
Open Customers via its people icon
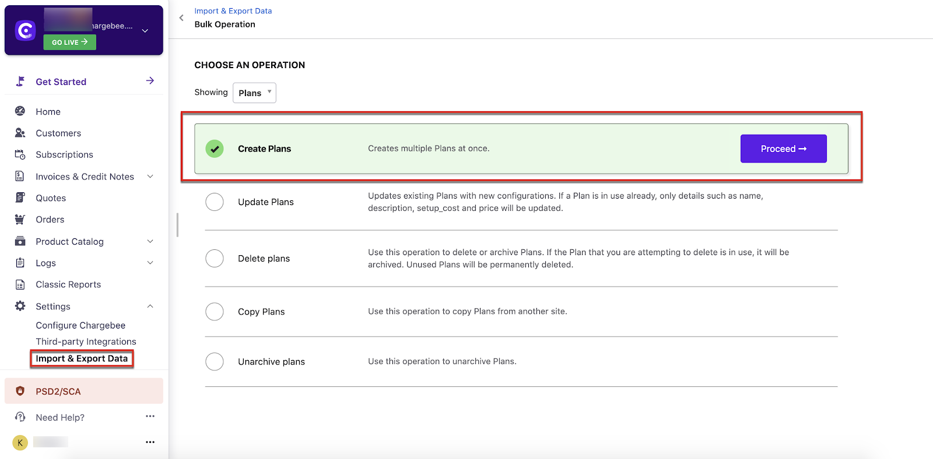[20, 133]
